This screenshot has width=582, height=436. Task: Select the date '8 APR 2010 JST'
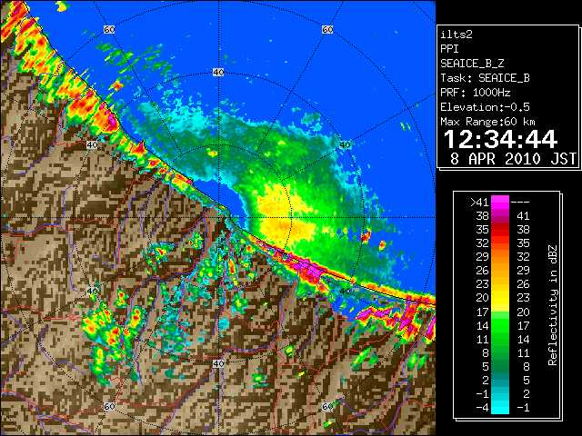[513, 159]
